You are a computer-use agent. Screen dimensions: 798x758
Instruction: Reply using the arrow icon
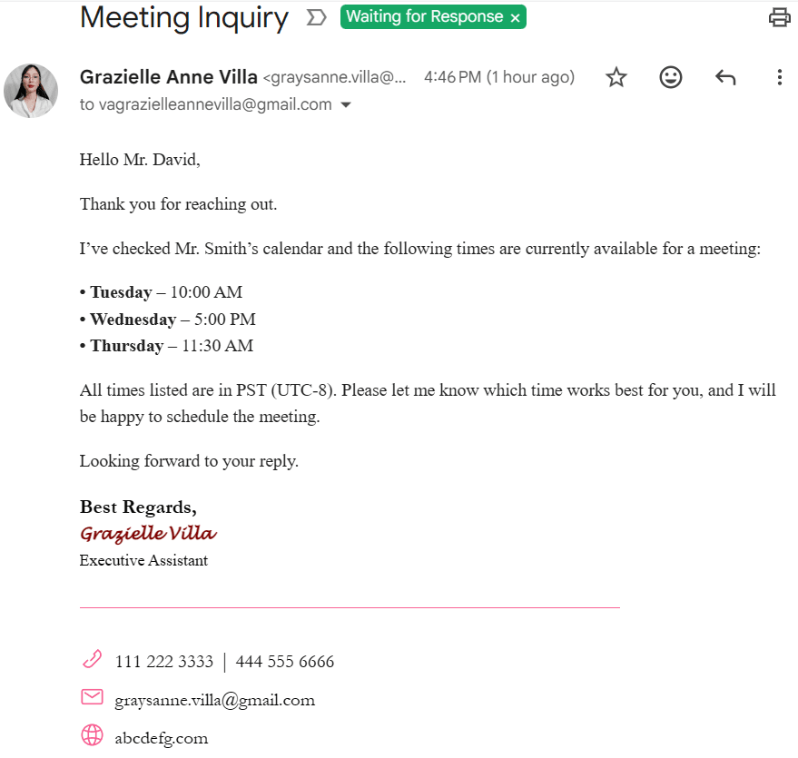point(725,77)
